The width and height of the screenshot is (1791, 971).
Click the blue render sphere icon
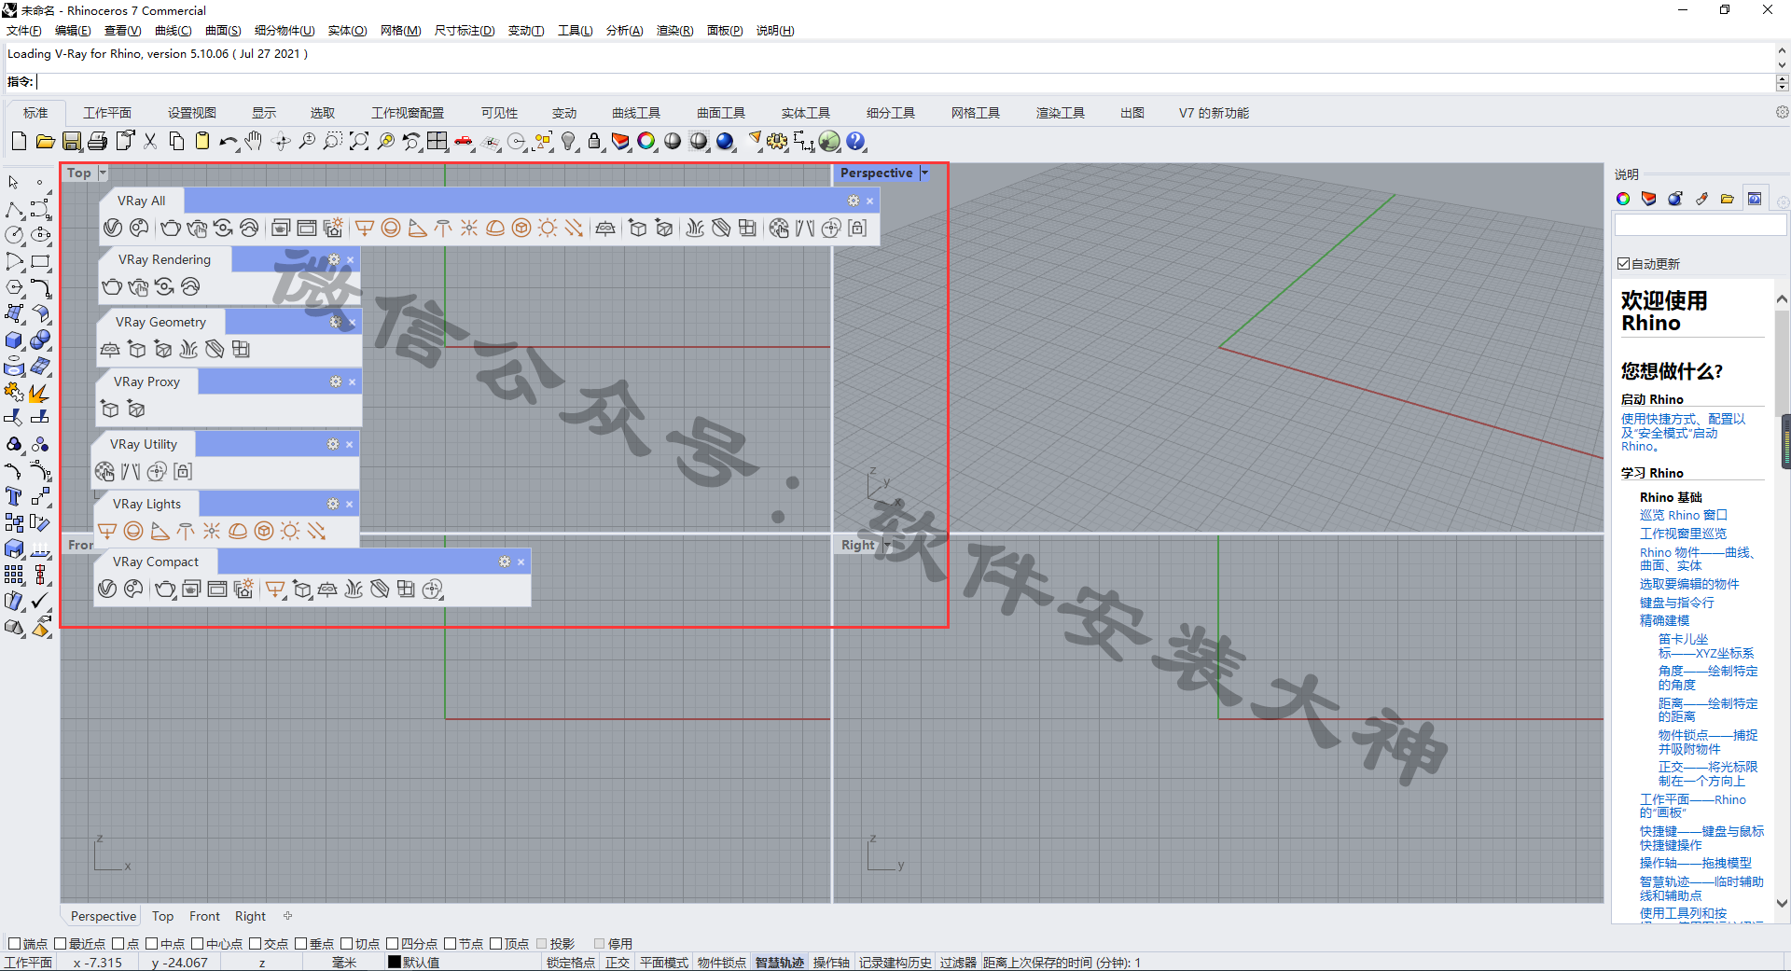pyautogui.click(x=725, y=142)
